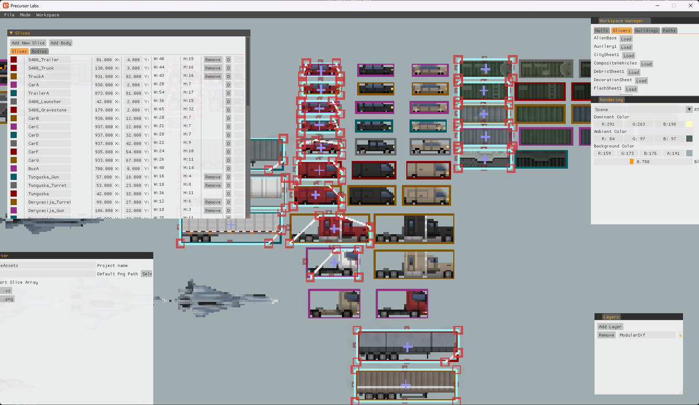This screenshot has height=405, width=699.
Task: Load the CitySheet1 slicer
Action: pyautogui.click(x=629, y=56)
